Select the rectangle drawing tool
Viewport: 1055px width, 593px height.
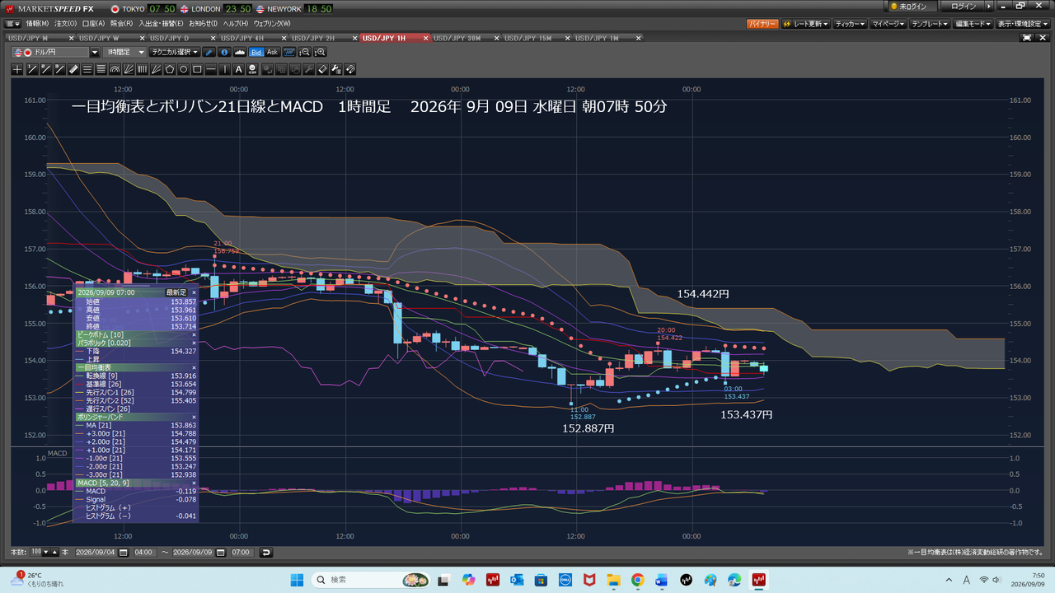[198, 69]
